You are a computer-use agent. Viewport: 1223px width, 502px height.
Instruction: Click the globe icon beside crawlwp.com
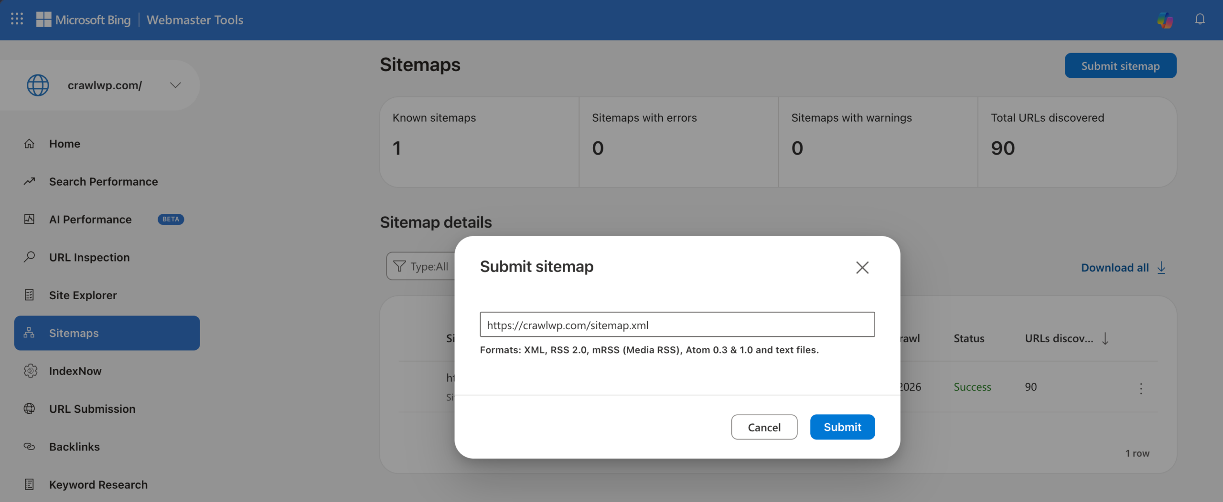tap(38, 85)
